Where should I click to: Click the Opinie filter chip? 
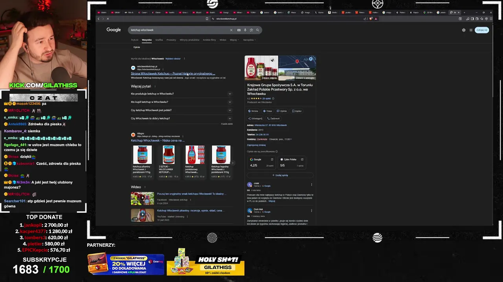tap(136, 47)
